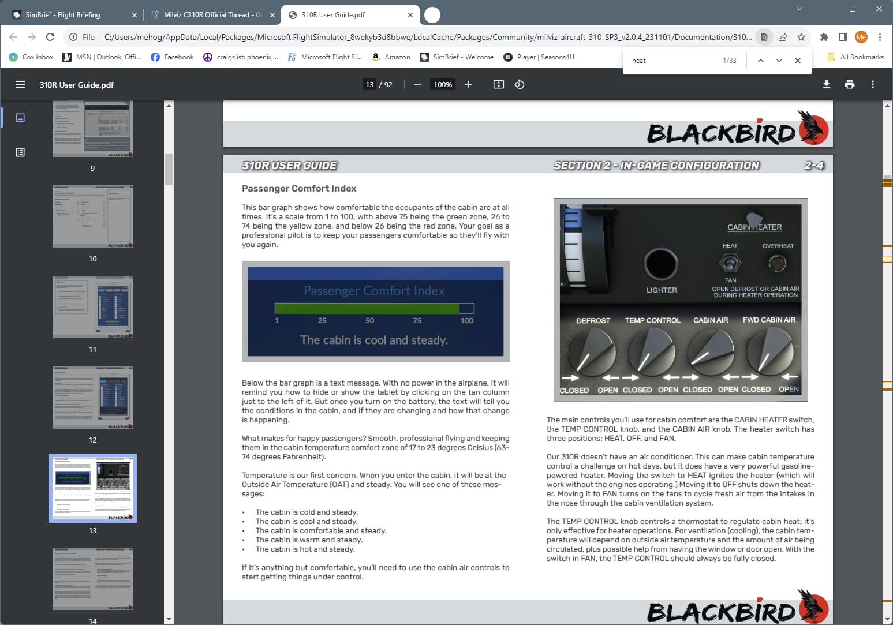Close the Milviz C310R tab
893x625 pixels.
pos(272,15)
